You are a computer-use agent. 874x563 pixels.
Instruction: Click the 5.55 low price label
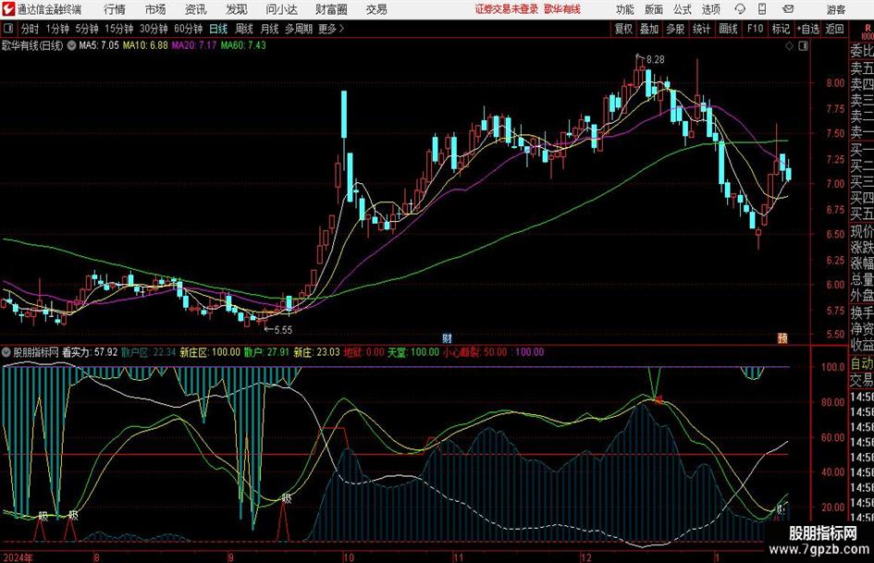point(283,330)
